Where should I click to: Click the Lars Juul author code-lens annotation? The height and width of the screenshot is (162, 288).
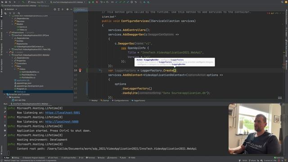(109, 17)
